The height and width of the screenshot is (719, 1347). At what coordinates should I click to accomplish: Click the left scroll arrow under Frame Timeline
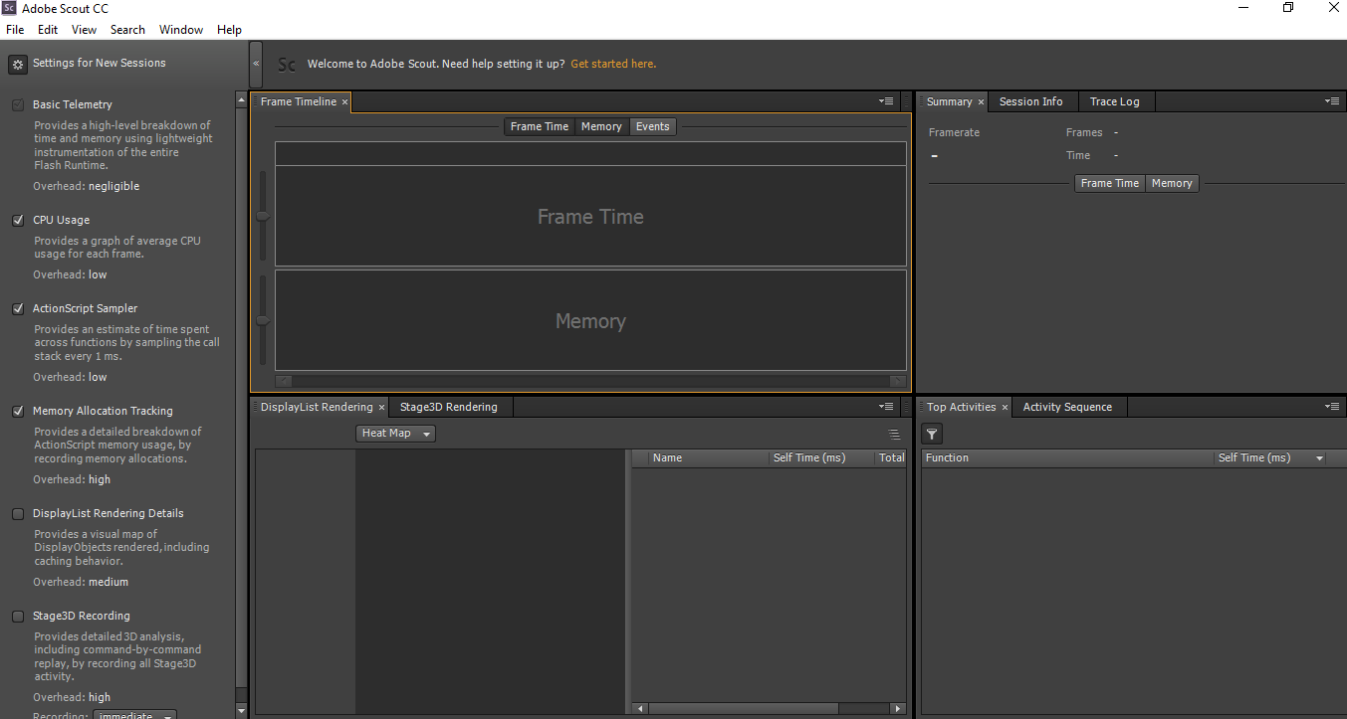283,381
